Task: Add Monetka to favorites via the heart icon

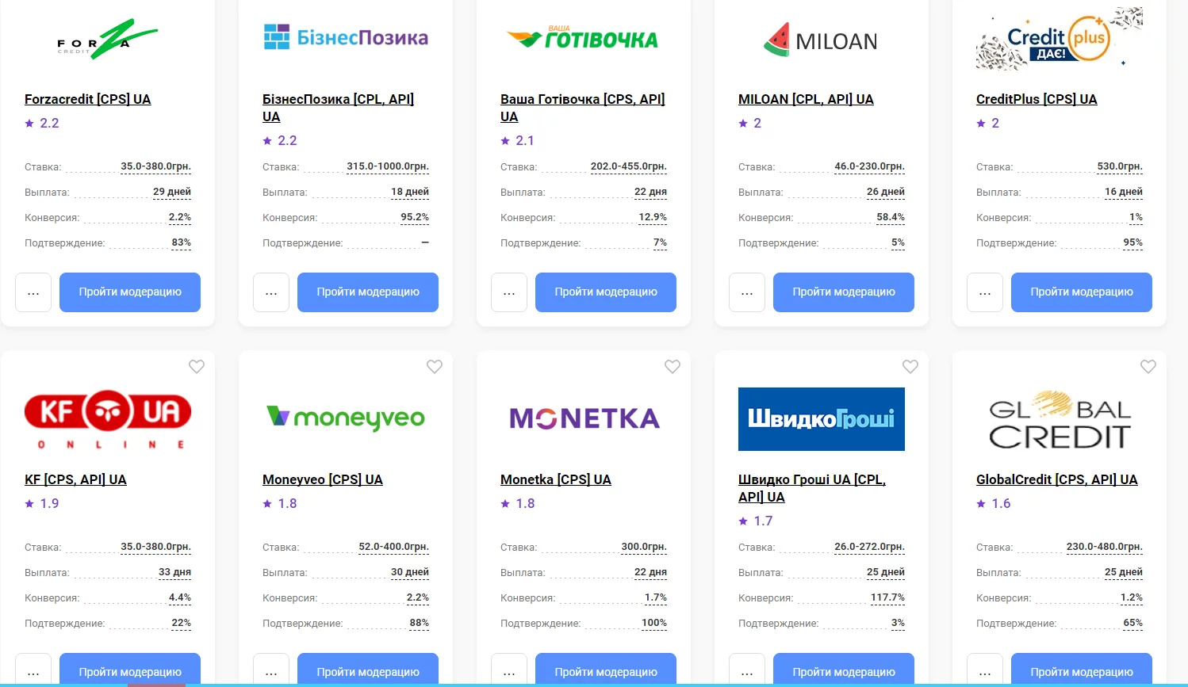Action: [673, 366]
